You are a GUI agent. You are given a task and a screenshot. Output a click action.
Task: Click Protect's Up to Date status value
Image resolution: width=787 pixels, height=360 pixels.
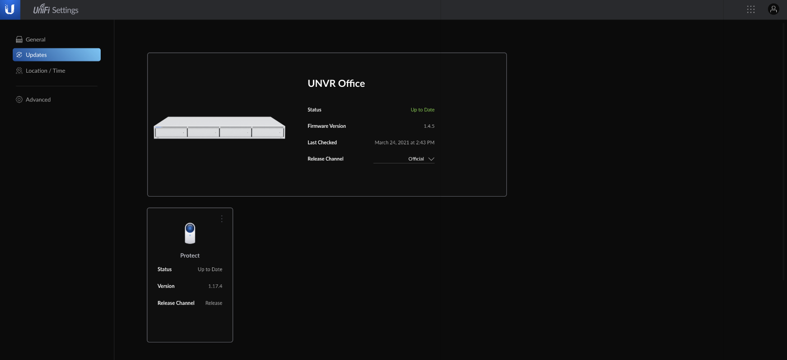[x=210, y=269]
